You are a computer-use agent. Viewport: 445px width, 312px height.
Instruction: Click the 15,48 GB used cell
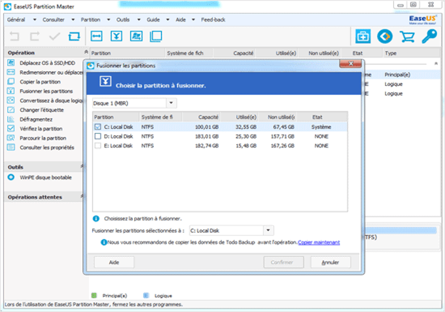click(246, 146)
